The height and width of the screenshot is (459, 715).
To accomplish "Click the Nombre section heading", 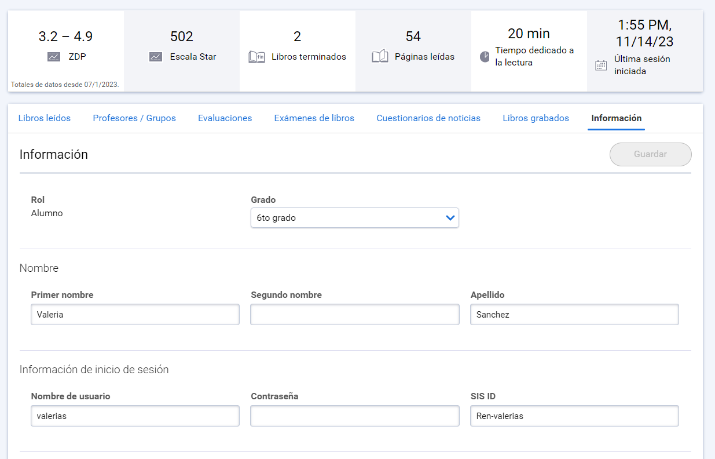I will pyautogui.click(x=39, y=268).
